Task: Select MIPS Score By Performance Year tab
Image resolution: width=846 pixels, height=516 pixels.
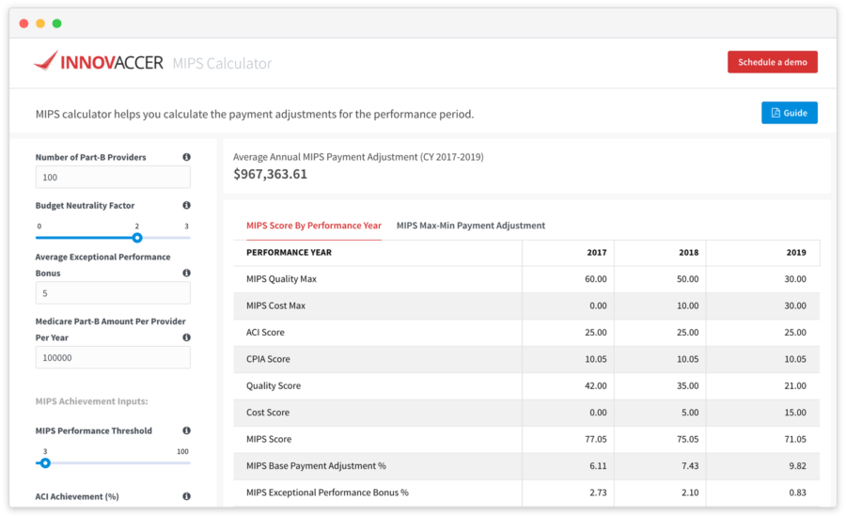Action: (313, 226)
